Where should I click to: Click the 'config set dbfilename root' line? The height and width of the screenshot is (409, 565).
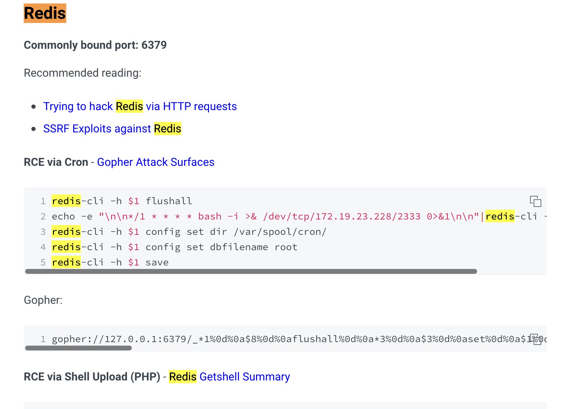pos(174,247)
